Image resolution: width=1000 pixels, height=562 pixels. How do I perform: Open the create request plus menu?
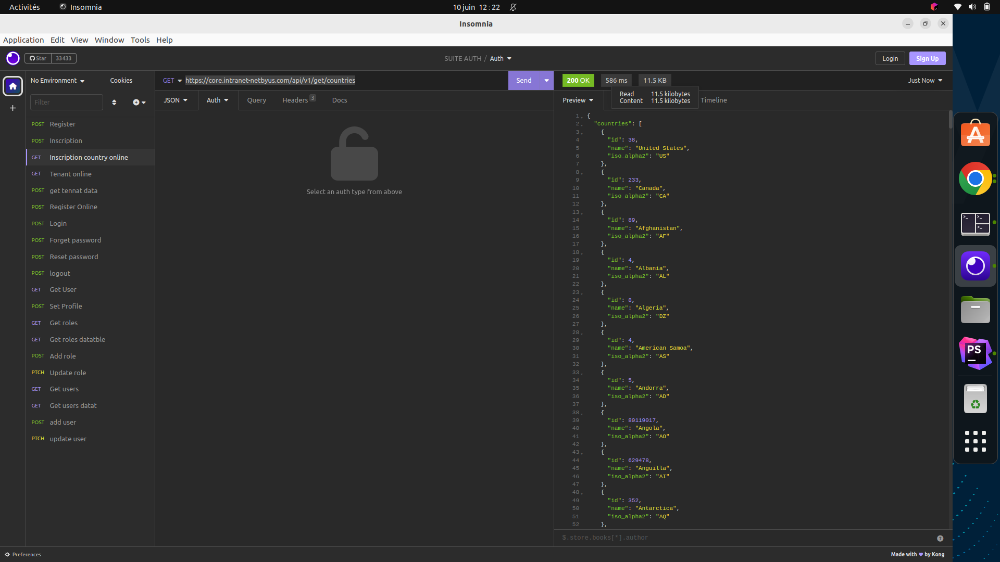[x=139, y=103]
